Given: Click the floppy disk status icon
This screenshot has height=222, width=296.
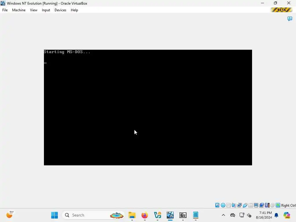Looking at the screenshot, I should (228, 205).
